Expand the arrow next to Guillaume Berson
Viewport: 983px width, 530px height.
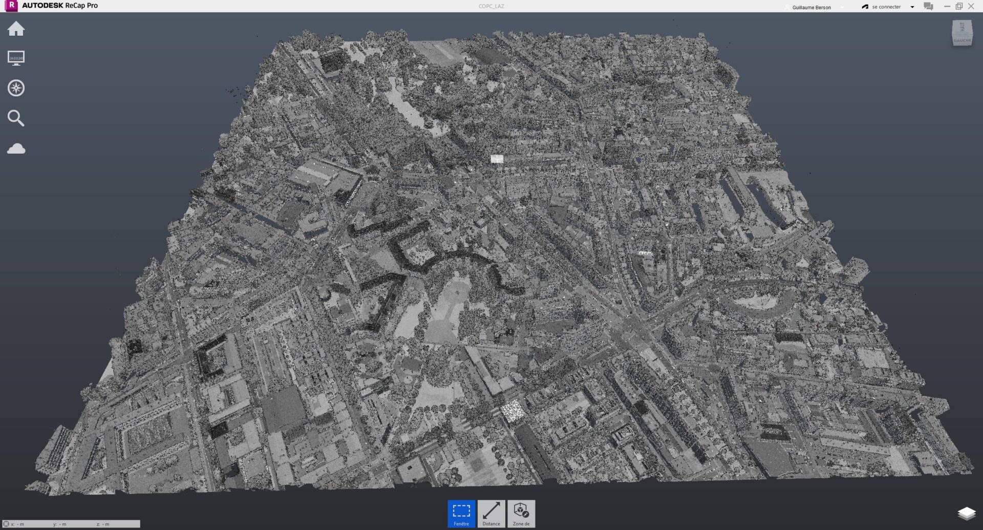pyautogui.click(x=842, y=7)
